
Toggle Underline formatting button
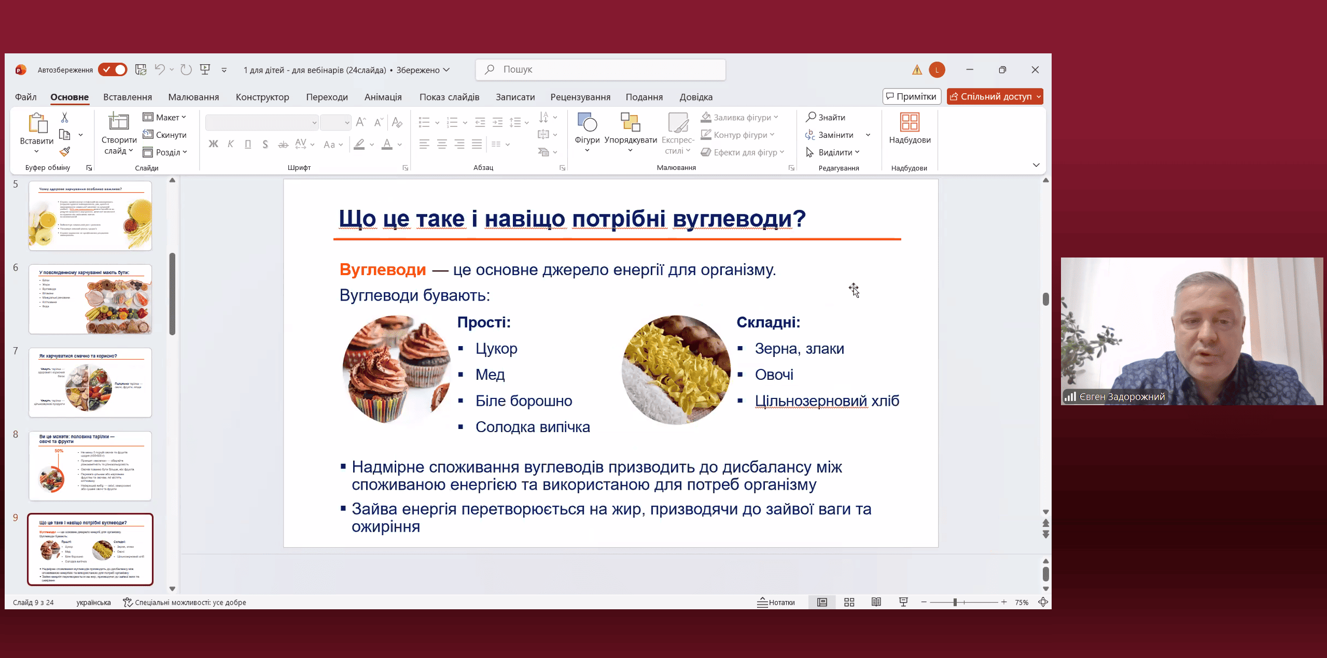(248, 144)
